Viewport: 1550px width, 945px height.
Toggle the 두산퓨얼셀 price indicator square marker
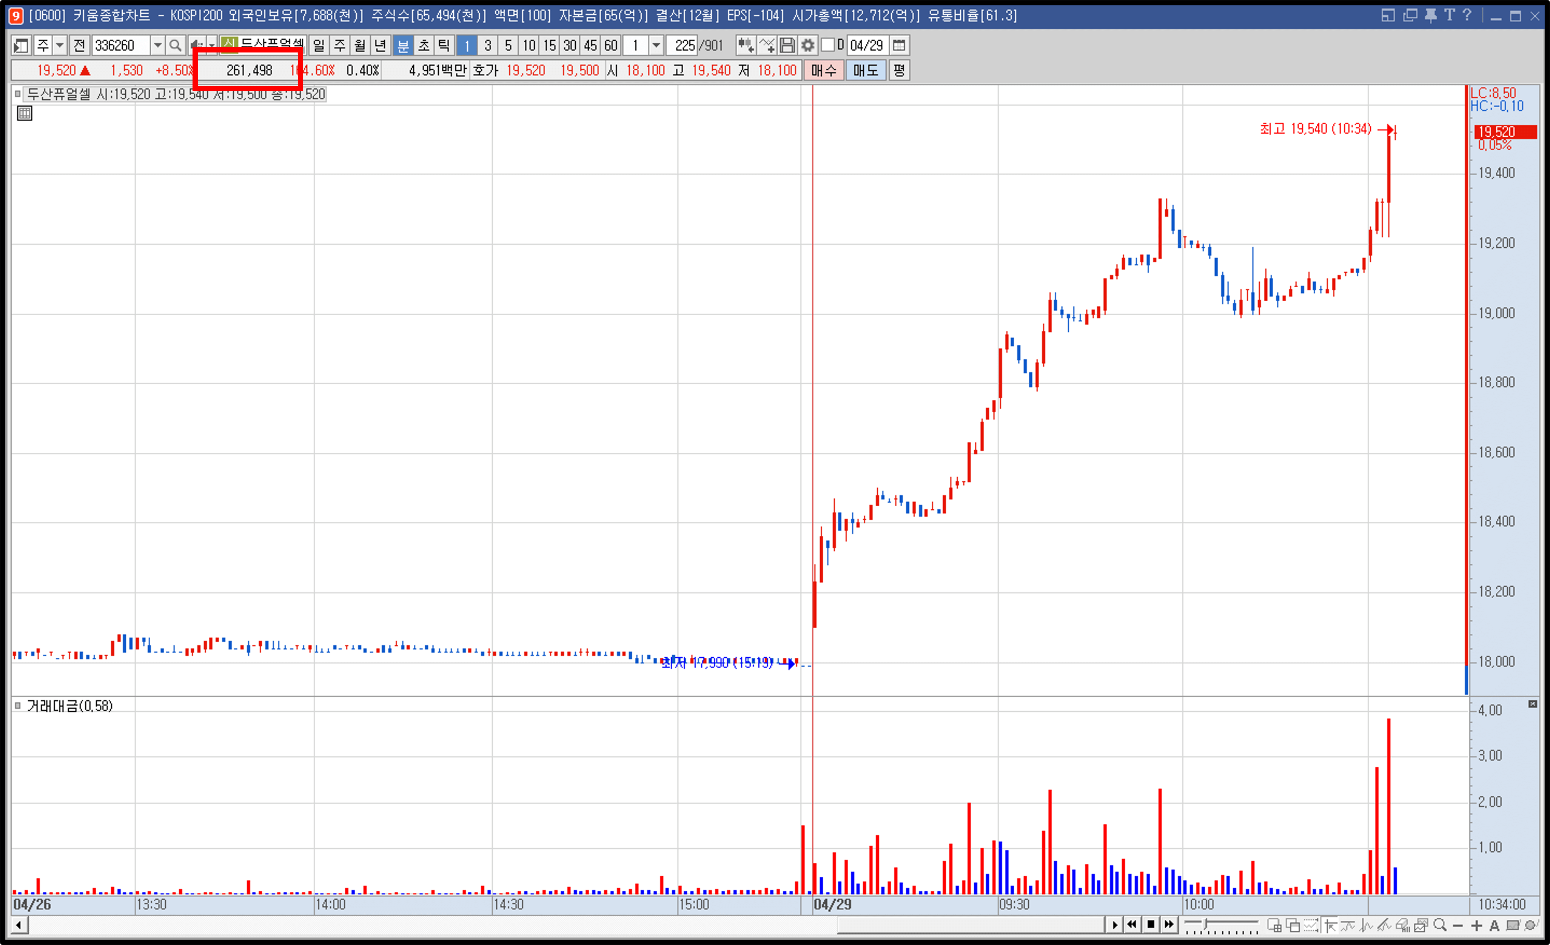[18, 94]
